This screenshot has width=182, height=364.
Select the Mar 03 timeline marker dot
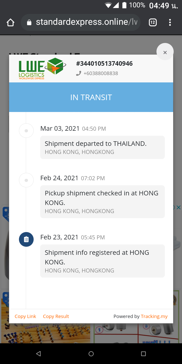[26, 131]
